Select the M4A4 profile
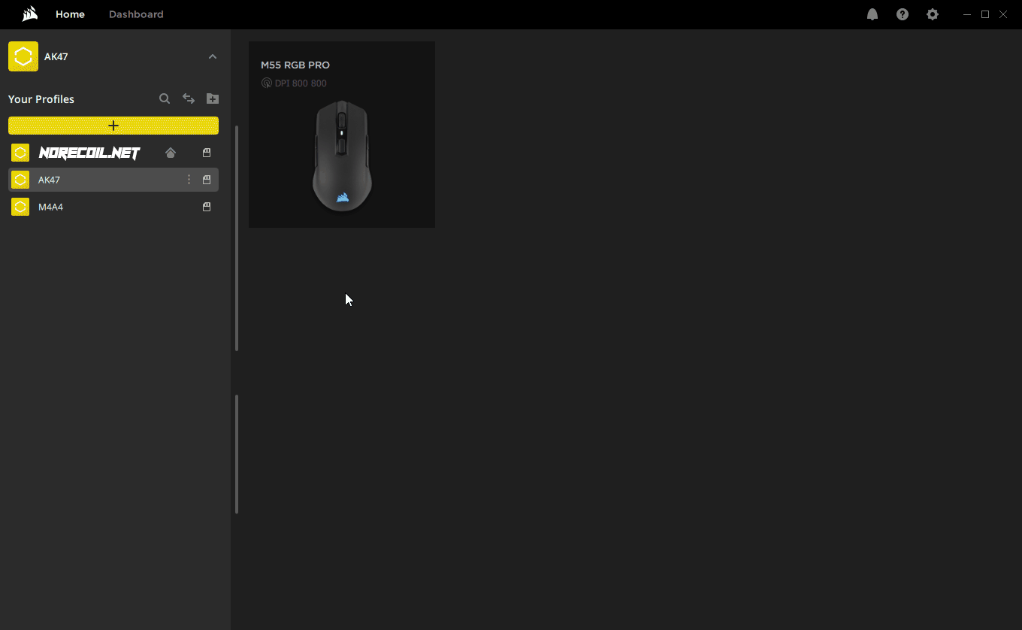This screenshot has height=630, width=1022. pyautogui.click(x=113, y=207)
